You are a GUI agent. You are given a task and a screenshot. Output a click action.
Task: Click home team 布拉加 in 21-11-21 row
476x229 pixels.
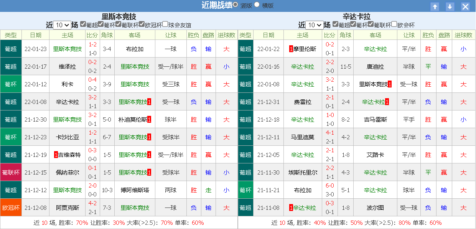coord(302,190)
